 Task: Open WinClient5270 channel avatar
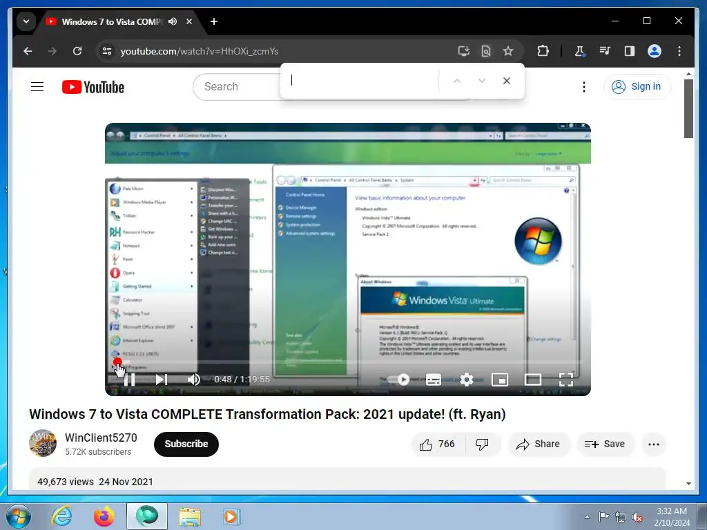coord(43,444)
